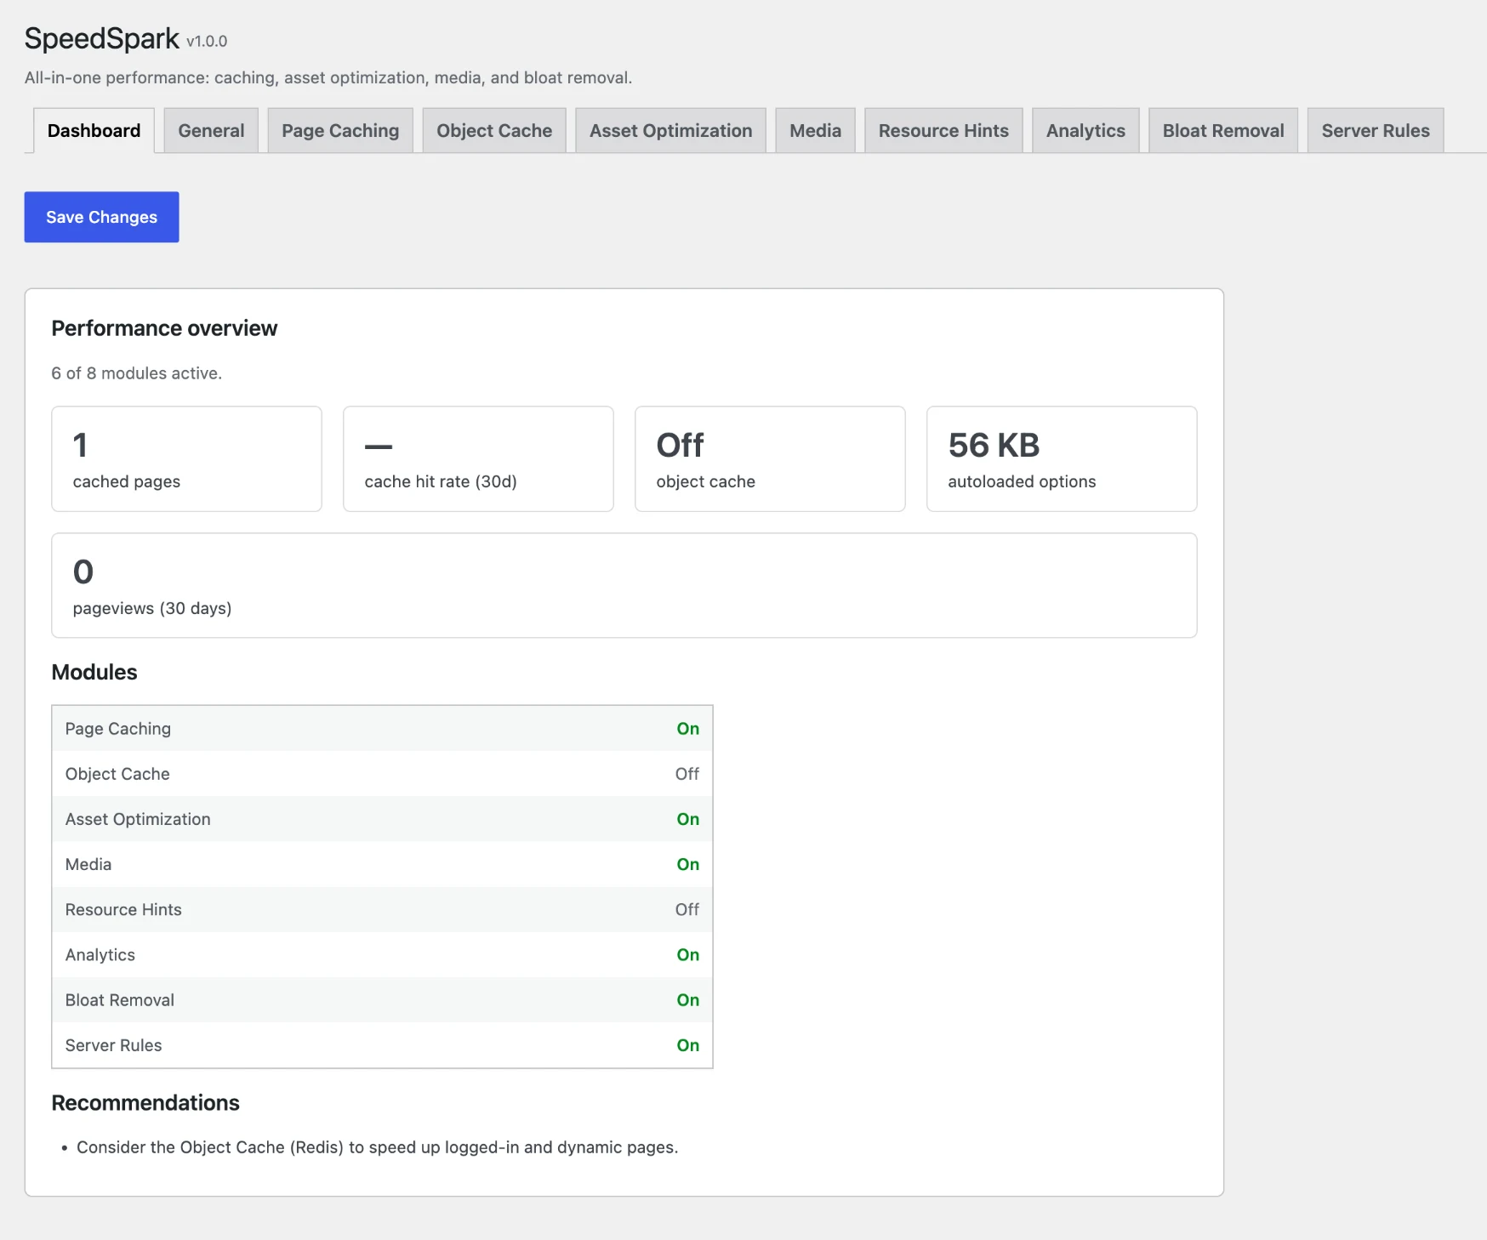Click the Analytics module row label

coord(100,955)
